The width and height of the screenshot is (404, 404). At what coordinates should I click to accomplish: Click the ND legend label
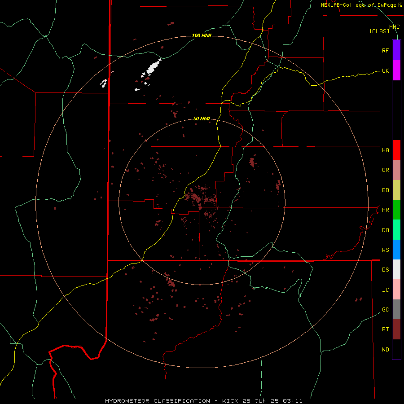pos(385,350)
